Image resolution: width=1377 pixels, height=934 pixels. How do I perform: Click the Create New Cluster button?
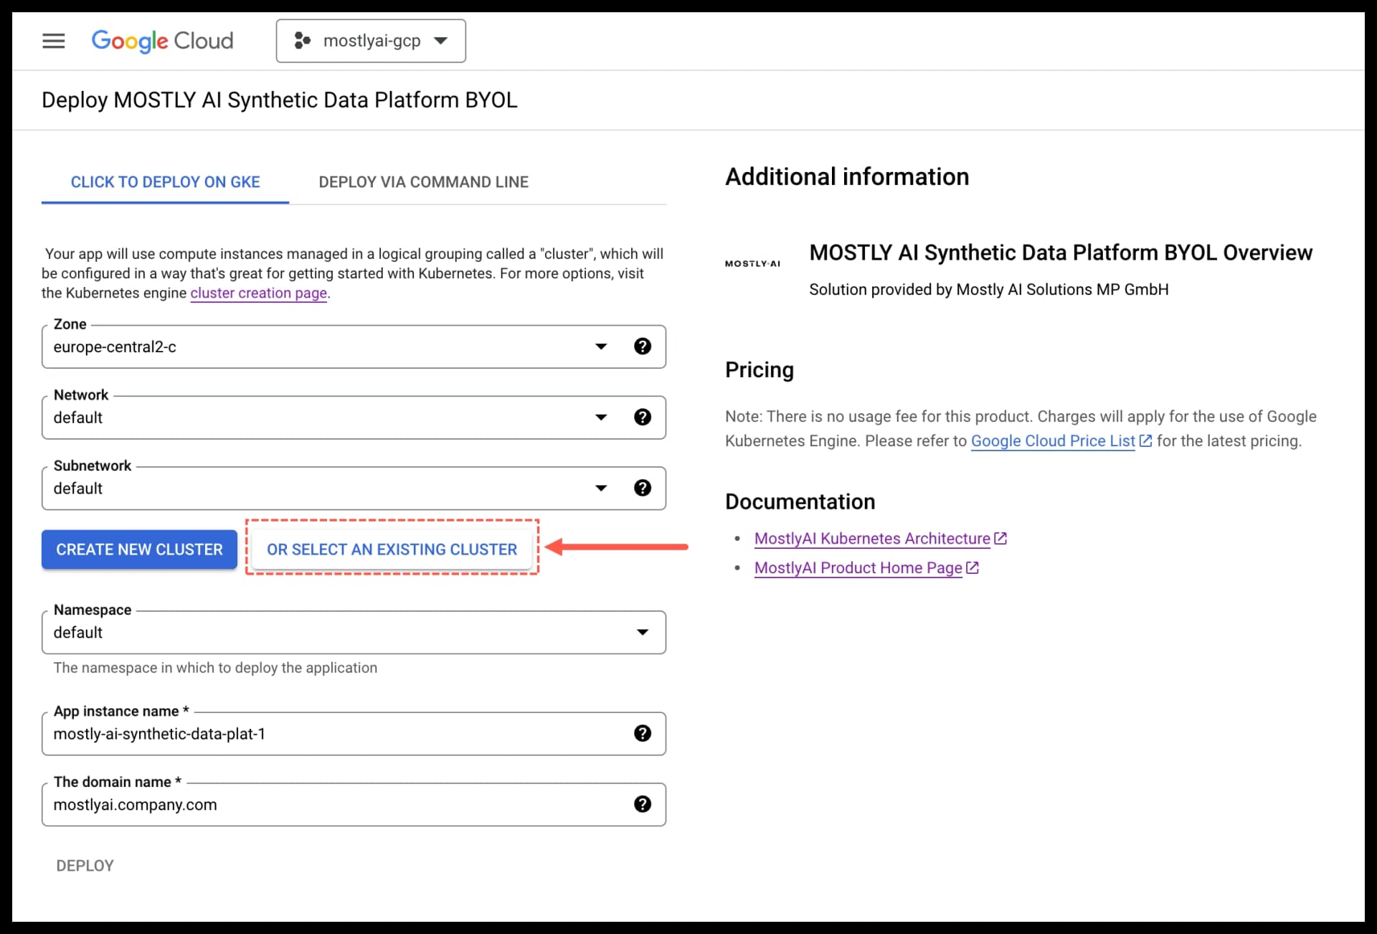coord(138,549)
